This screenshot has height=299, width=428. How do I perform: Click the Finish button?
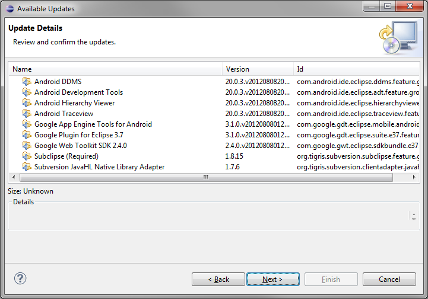click(331, 279)
